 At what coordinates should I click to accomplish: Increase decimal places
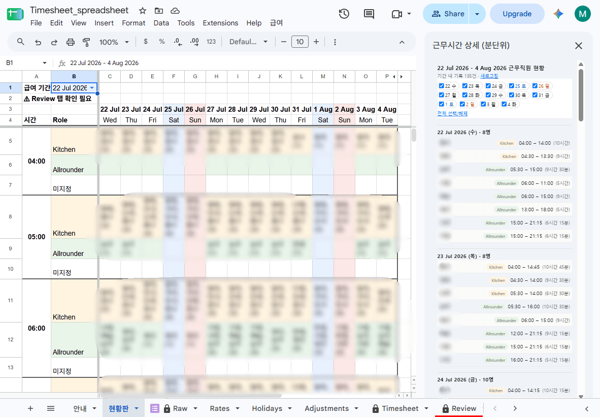coord(194,42)
